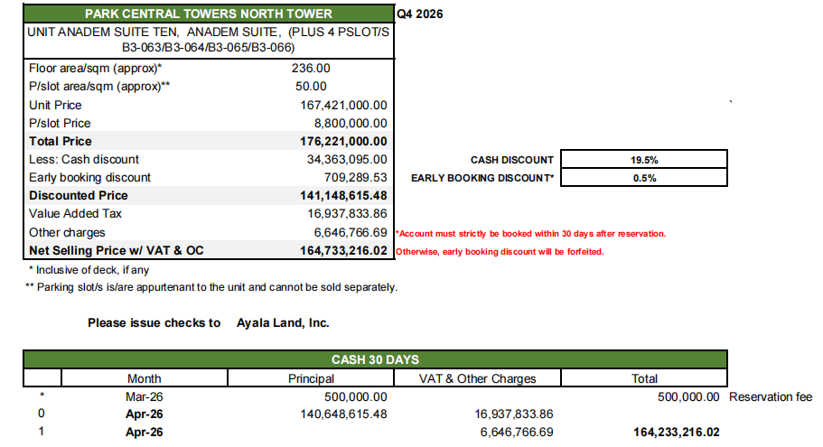The image size is (823, 447).
Task: Click Total Price amount 176,221,000.00
Action: (343, 141)
